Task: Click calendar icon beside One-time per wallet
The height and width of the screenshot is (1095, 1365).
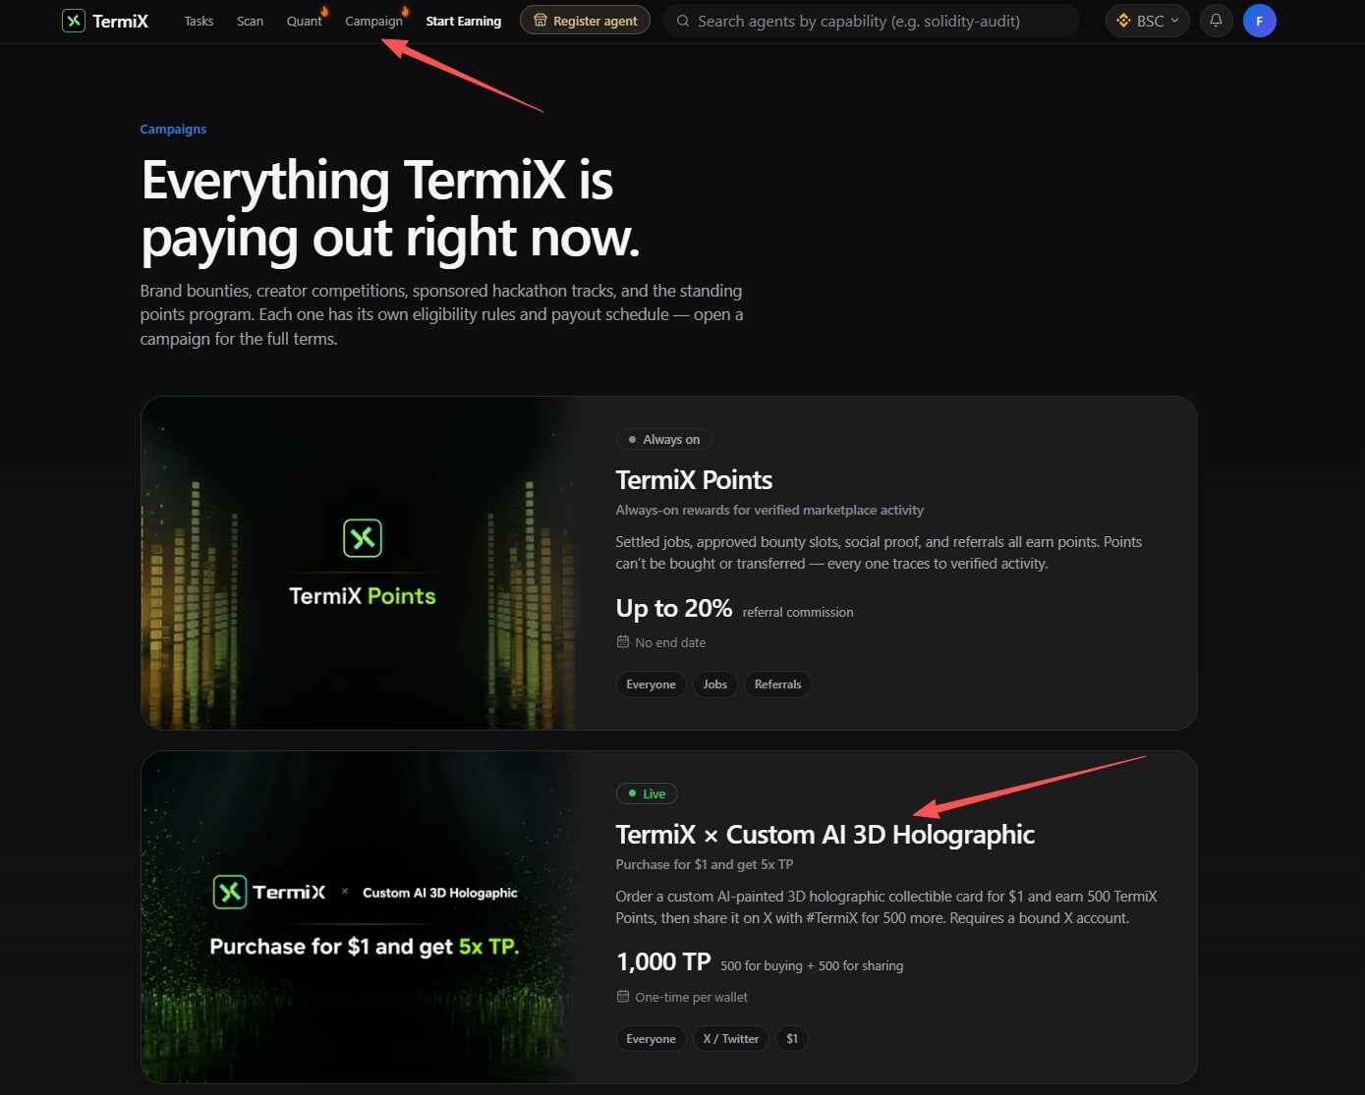Action: pyautogui.click(x=622, y=996)
